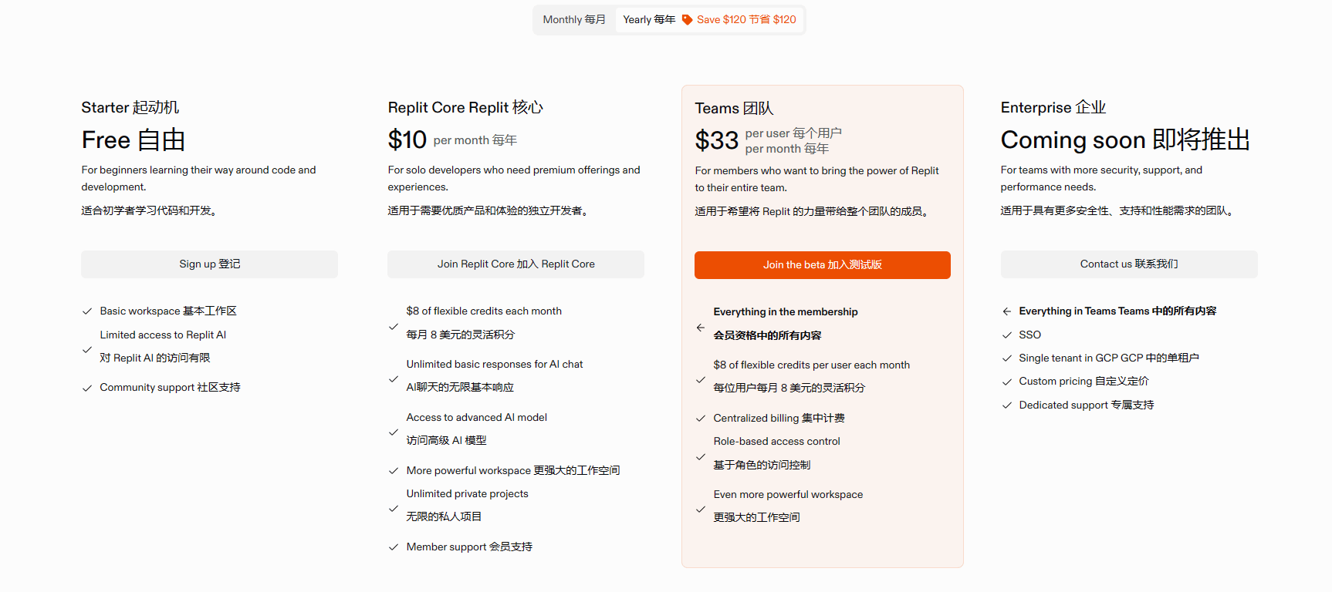Click the Save $120 label
The width and height of the screenshot is (1332, 592).
[x=746, y=20]
